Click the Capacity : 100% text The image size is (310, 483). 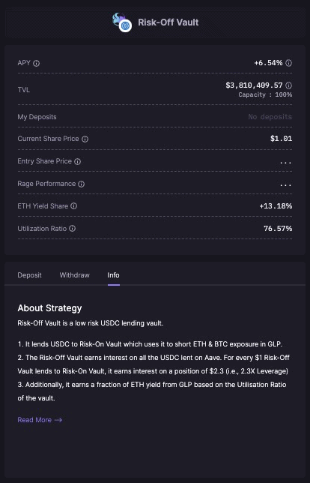(x=265, y=94)
